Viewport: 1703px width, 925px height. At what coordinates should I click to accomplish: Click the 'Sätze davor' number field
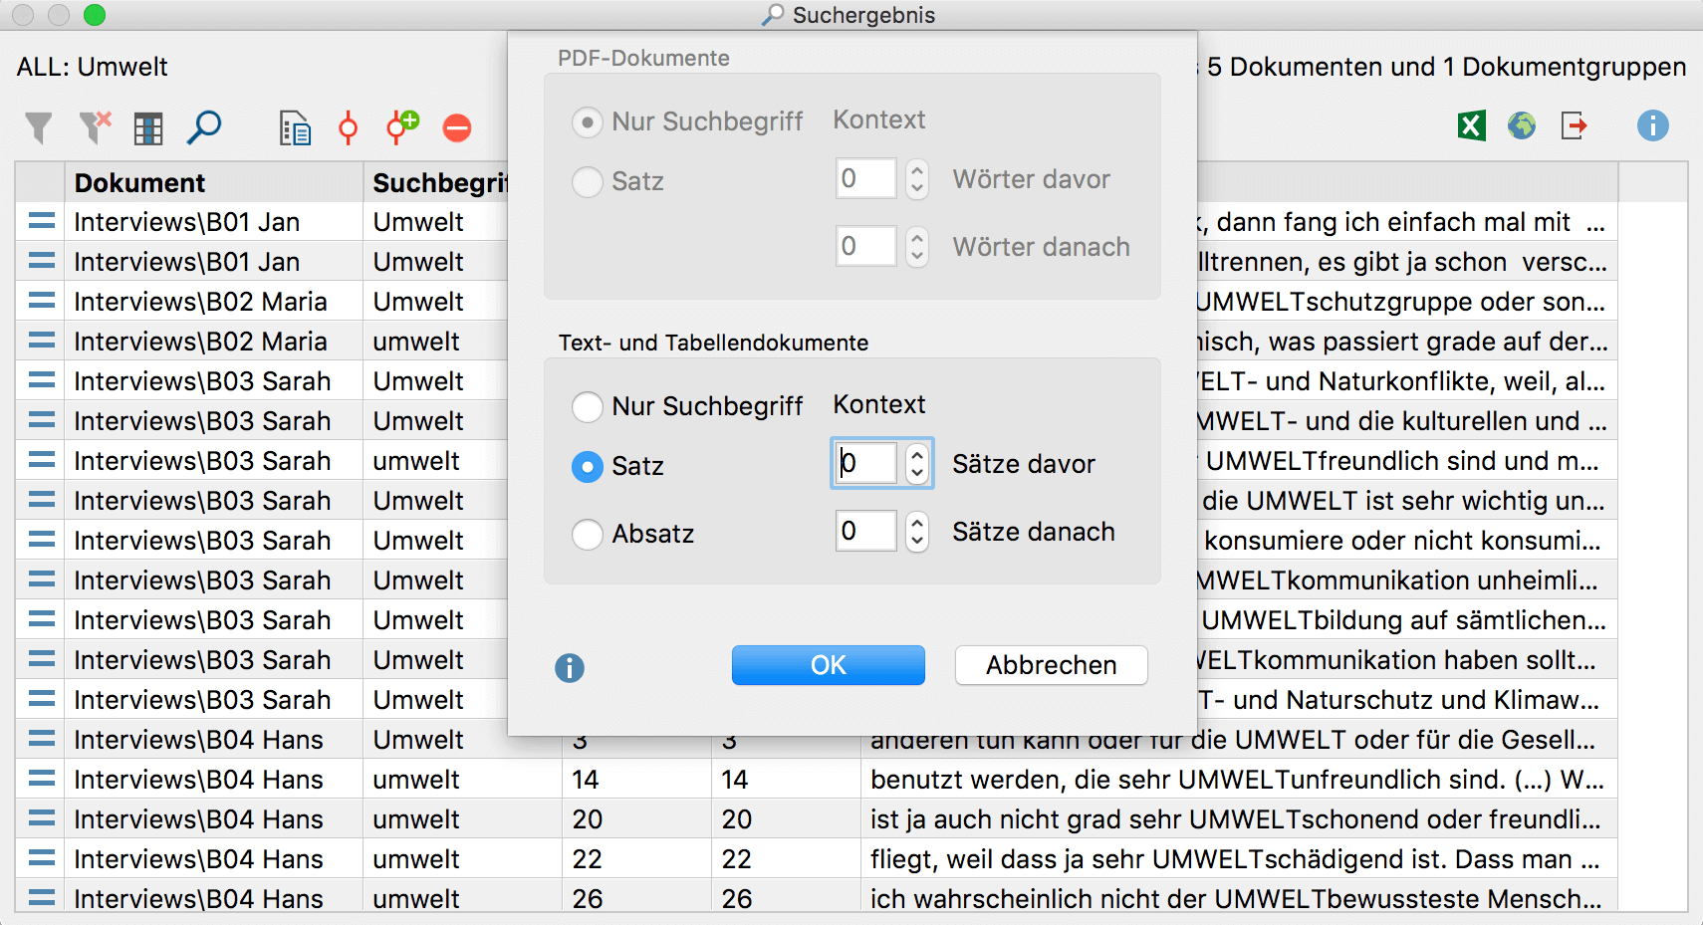[x=866, y=464]
